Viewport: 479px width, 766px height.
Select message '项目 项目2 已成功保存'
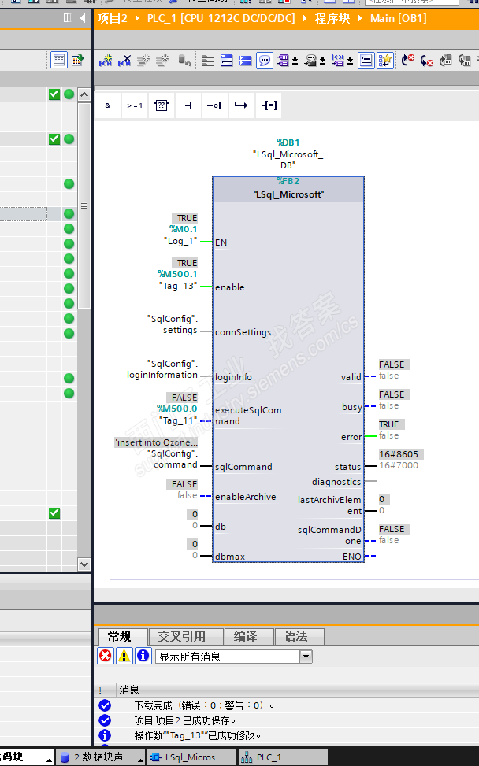click(x=185, y=720)
